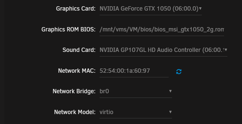Screen dimensions: 242x124
Task: Place cursor at end of bios_msi_gtx1050_2g.rom path
Action: click(x=223, y=29)
